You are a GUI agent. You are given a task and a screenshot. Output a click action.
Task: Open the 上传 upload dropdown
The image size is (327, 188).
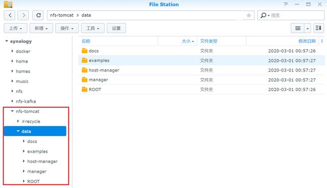(x=15, y=28)
